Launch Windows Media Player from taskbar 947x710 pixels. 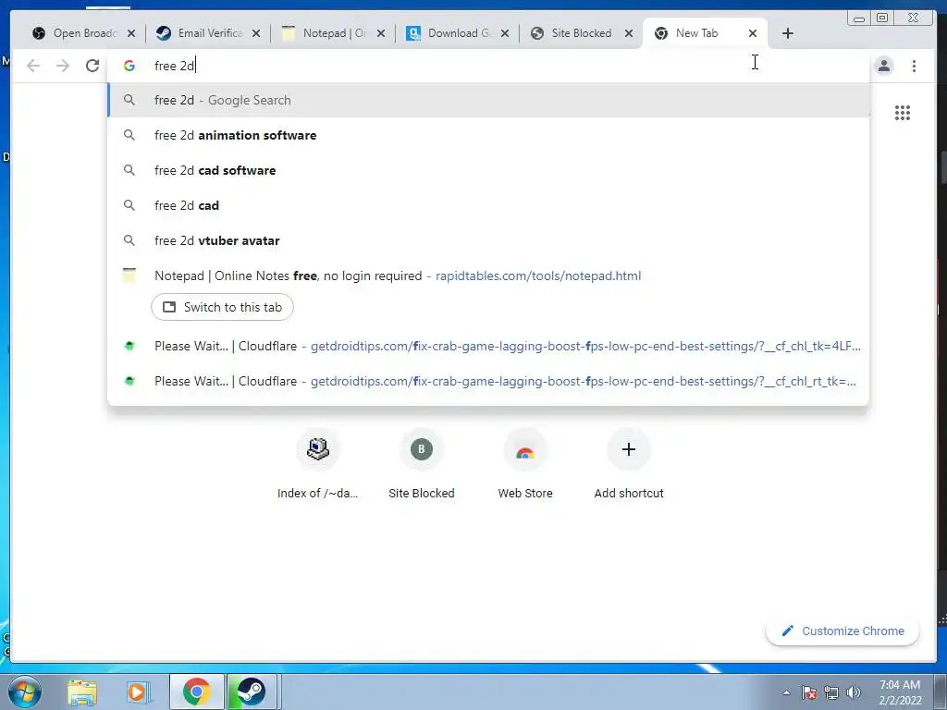(x=137, y=692)
